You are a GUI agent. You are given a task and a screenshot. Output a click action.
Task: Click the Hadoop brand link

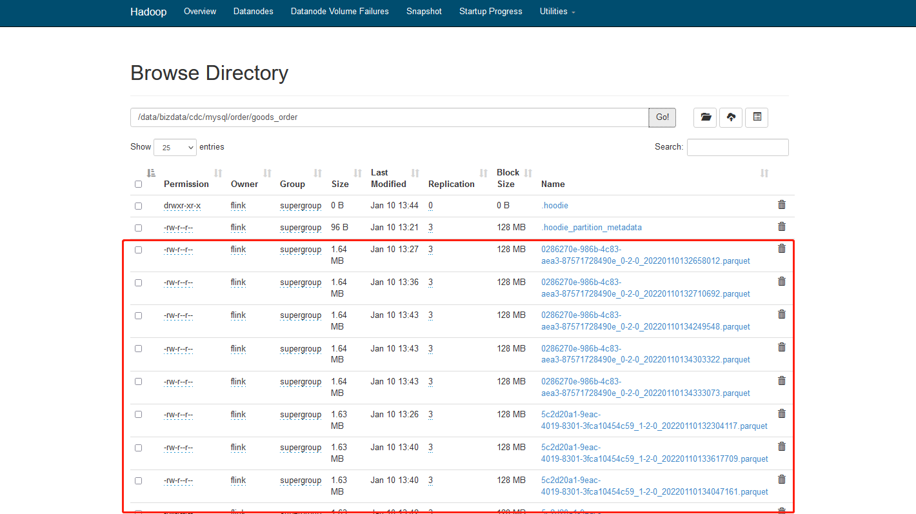[148, 12]
